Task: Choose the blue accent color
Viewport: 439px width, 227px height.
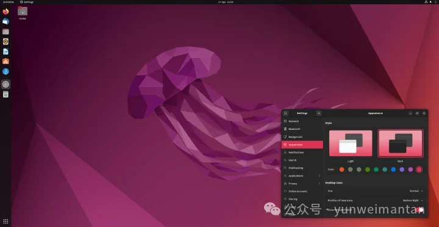Action: (393, 170)
